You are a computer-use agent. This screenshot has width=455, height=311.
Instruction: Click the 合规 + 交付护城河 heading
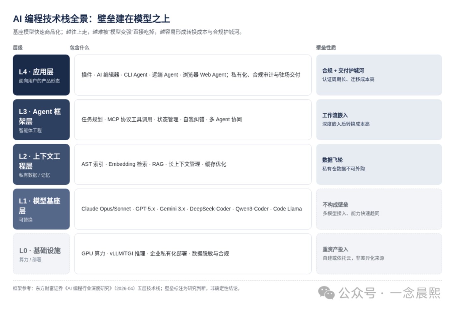point(343,70)
